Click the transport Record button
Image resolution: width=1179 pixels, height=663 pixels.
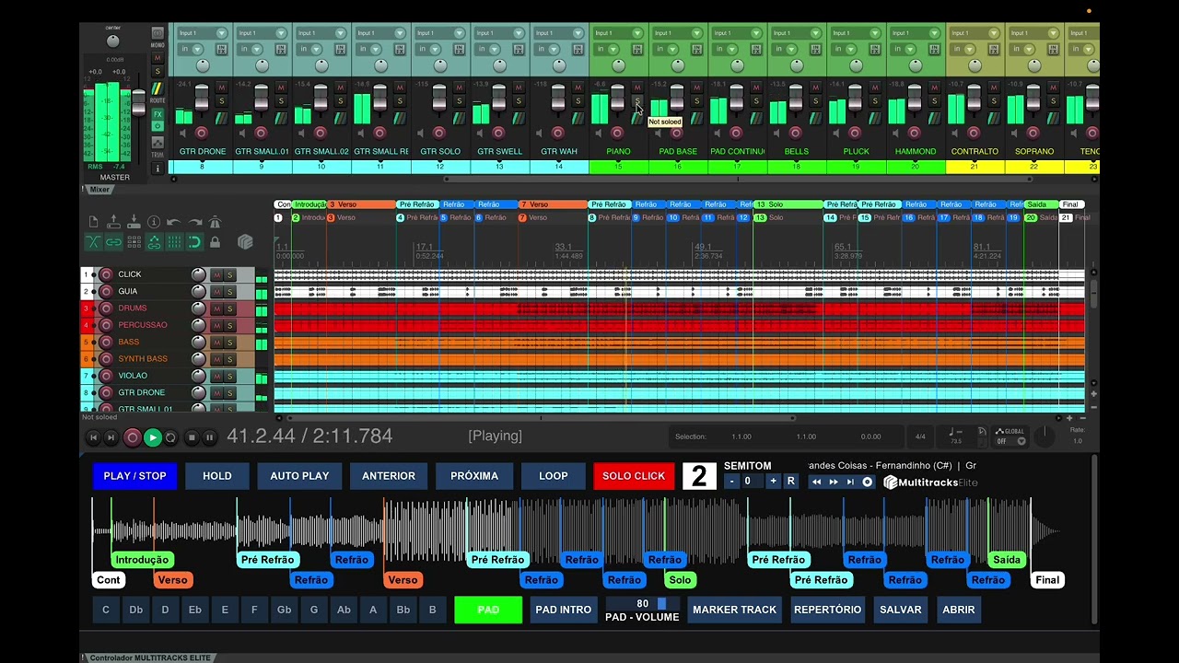(x=132, y=437)
